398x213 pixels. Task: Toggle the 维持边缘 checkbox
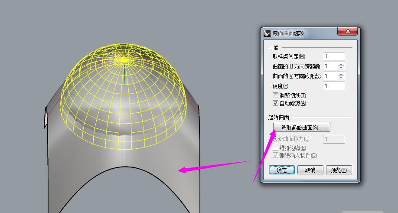point(275,148)
